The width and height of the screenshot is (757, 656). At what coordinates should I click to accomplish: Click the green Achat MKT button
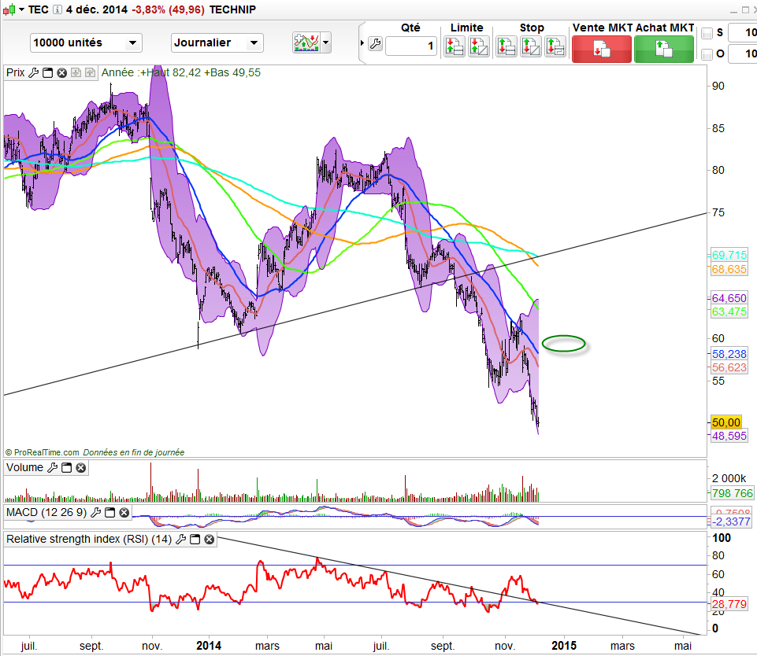pyautogui.click(x=664, y=50)
